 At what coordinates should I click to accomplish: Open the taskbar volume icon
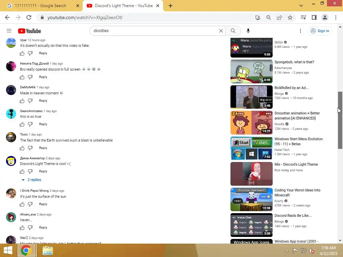click(x=311, y=251)
